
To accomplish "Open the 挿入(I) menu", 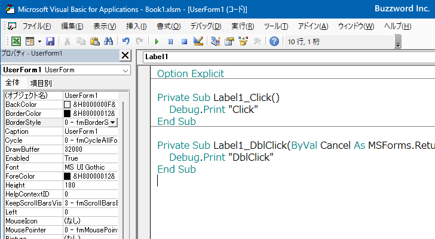I will coord(136,26).
